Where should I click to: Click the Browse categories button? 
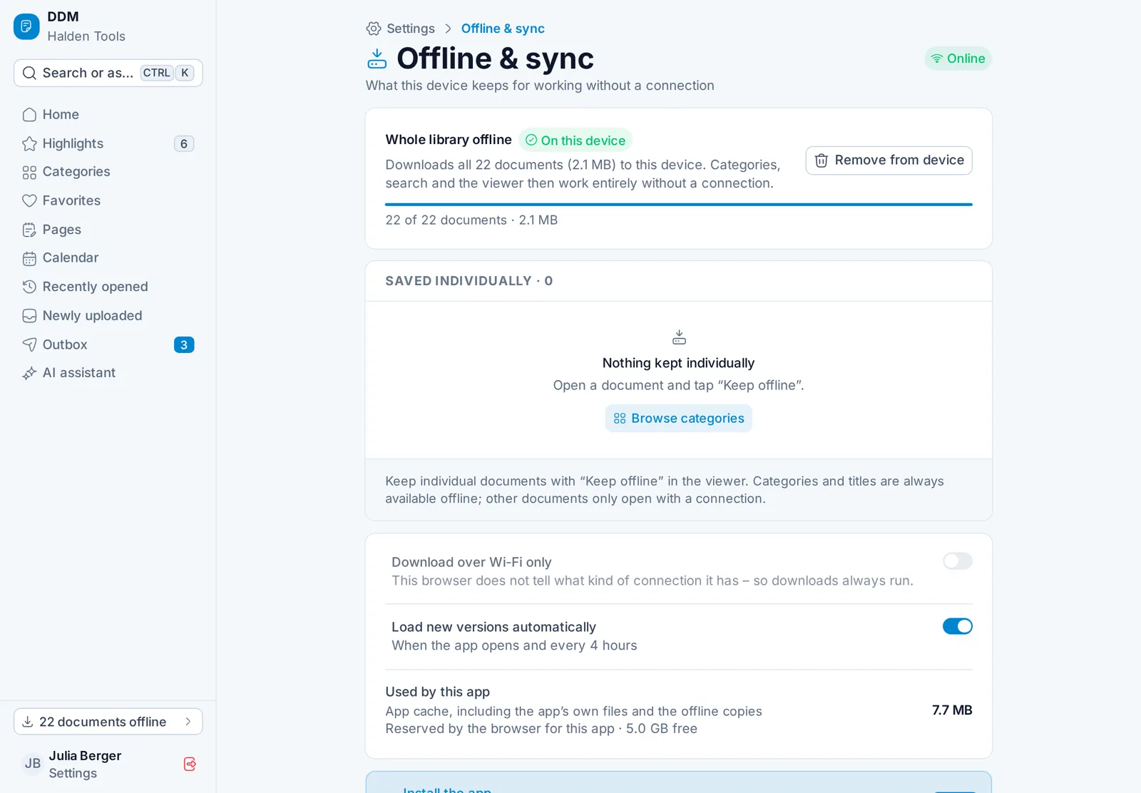(x=678, y=419)
